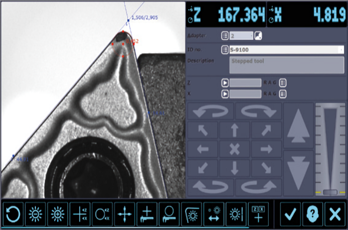Open the table icon after R A G in the X row
The height and width of the screenshot is (230, 348).
click(x=283, y=94)
